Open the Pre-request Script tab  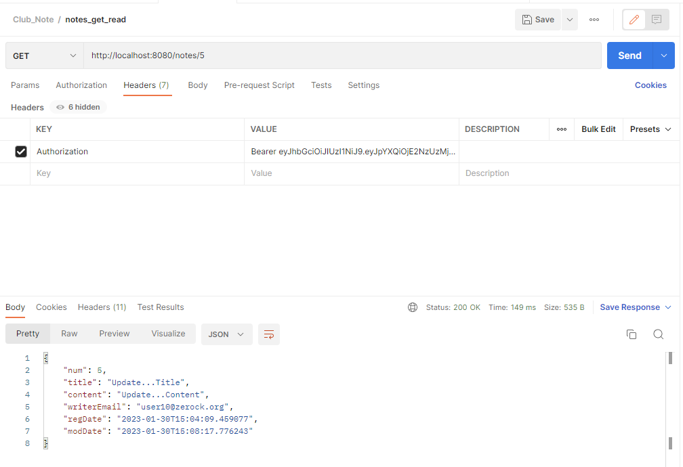(x=259, y=85)
